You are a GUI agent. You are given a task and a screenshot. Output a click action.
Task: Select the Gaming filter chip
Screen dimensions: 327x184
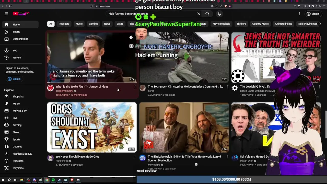point(93,24)
